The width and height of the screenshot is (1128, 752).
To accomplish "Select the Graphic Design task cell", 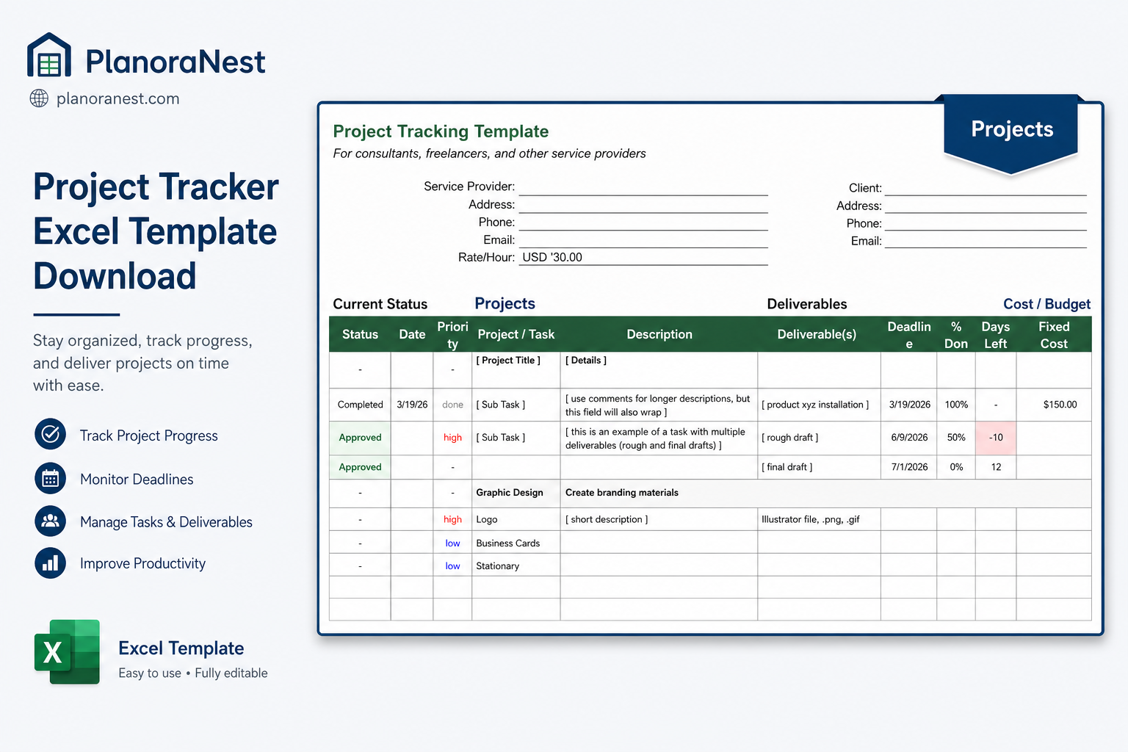I will point(516,493).
